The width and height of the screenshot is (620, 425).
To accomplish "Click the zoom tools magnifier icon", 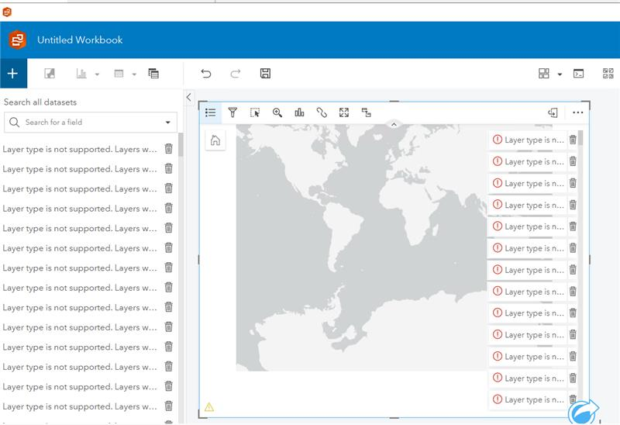I will click(277, 112).
